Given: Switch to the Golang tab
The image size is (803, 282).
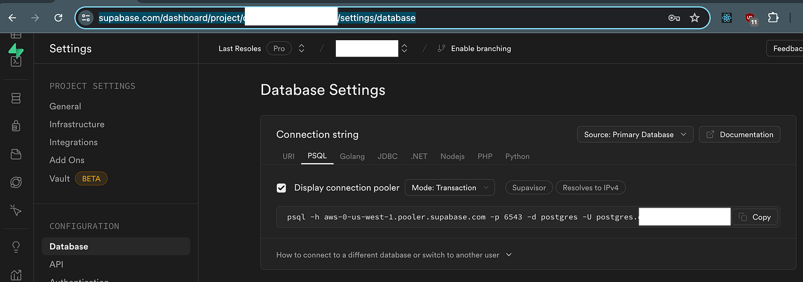Looking at the screenshot, I should click(352, 156).
